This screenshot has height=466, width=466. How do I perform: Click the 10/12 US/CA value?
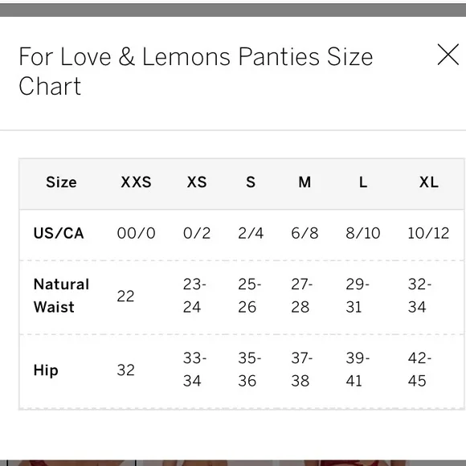pos(428,233)
